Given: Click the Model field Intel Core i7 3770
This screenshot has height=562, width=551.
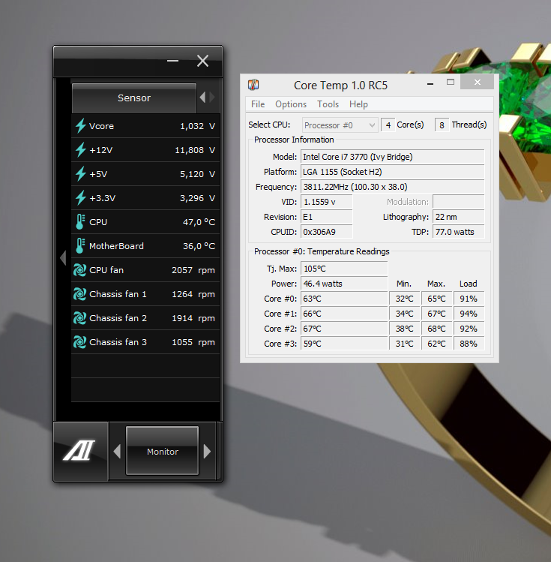Looking at the screenshot, I should pos(392,157).
